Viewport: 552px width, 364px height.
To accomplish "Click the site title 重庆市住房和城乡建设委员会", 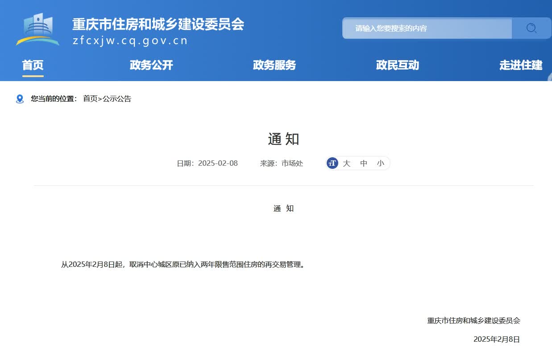I will pos(158,24).
